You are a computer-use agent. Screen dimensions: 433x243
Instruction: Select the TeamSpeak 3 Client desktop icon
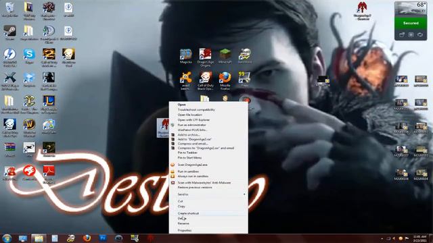pos(49,34)
